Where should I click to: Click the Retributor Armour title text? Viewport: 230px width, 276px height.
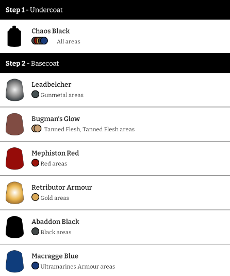pos(62,187)
